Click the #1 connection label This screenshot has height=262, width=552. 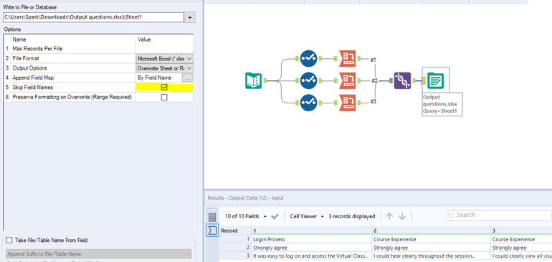(373, 60)
